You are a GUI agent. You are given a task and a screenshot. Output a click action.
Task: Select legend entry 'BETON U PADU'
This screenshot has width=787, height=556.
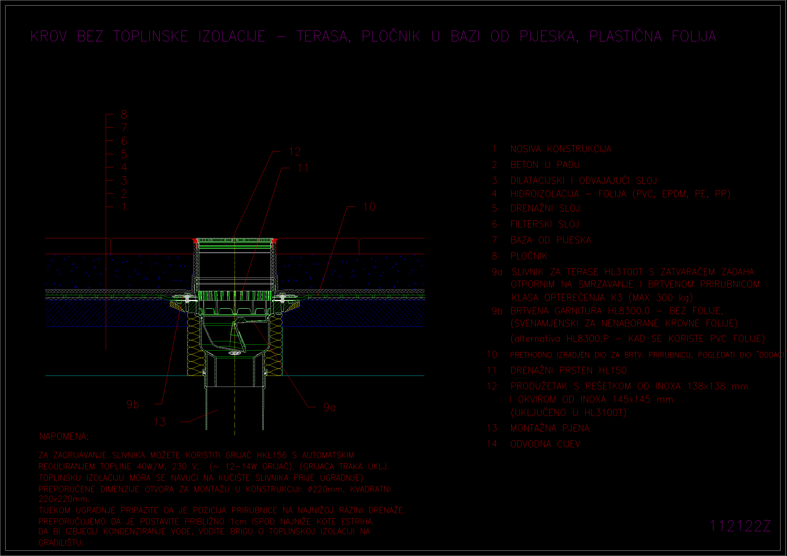(545, 165)
